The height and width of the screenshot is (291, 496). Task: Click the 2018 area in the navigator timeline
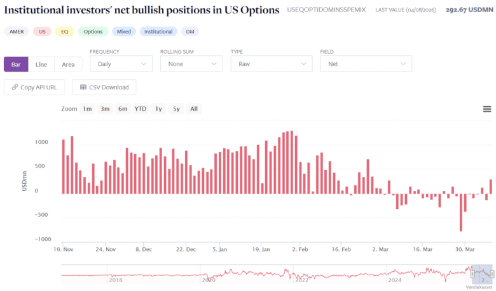point(116,280)
